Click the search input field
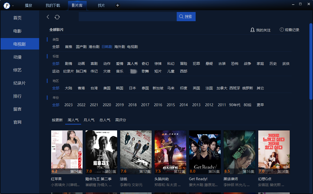This screenshot has height=194, width=313. tap(127, 17)
